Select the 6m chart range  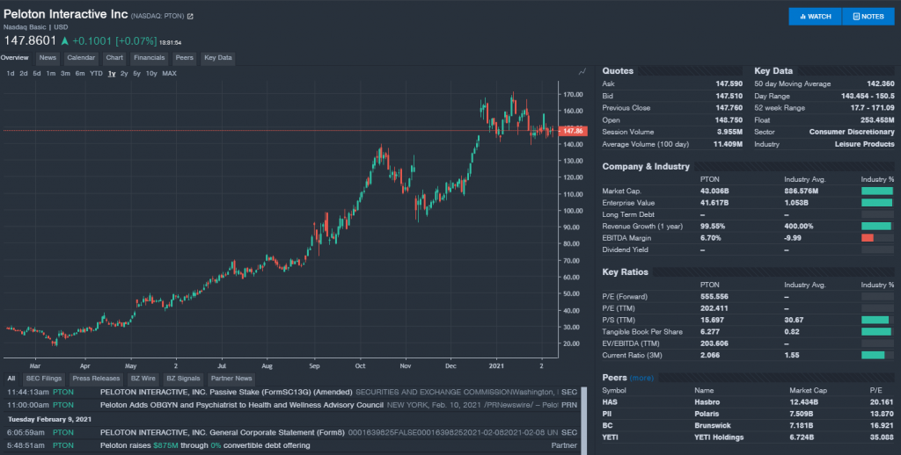pyautogui.click(x=80, y=74)
